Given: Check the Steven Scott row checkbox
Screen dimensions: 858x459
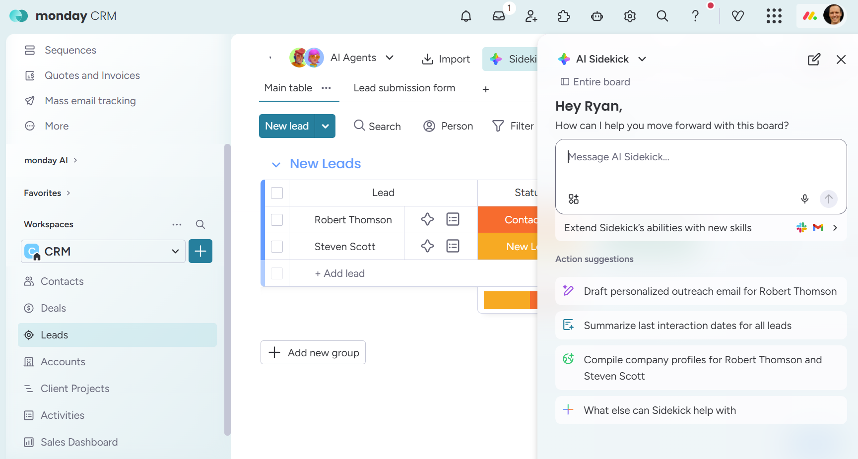Looking at the screenshot, I should coord(277,247).
